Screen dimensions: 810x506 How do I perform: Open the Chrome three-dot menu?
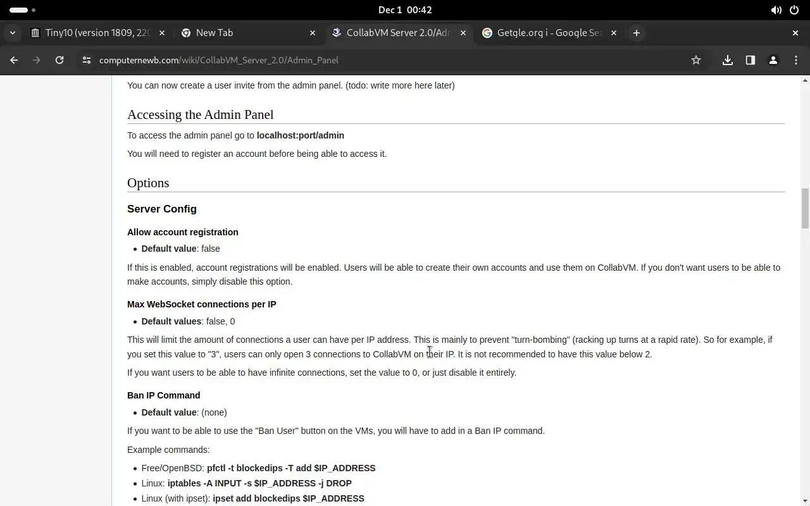[x=796, y=60]
